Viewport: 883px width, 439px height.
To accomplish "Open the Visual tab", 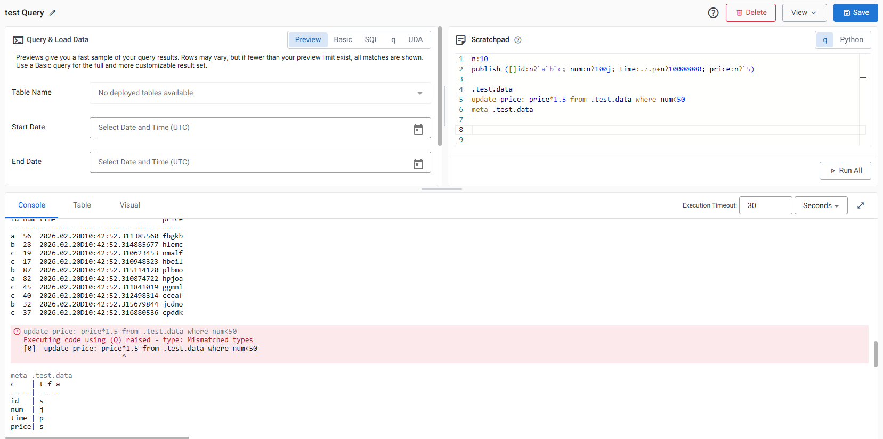I will pos(130,205).
